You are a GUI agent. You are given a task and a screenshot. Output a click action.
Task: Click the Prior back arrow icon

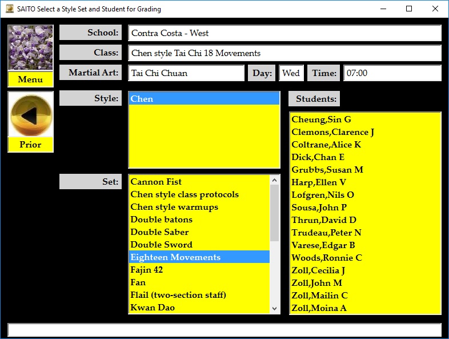[30, 115]
